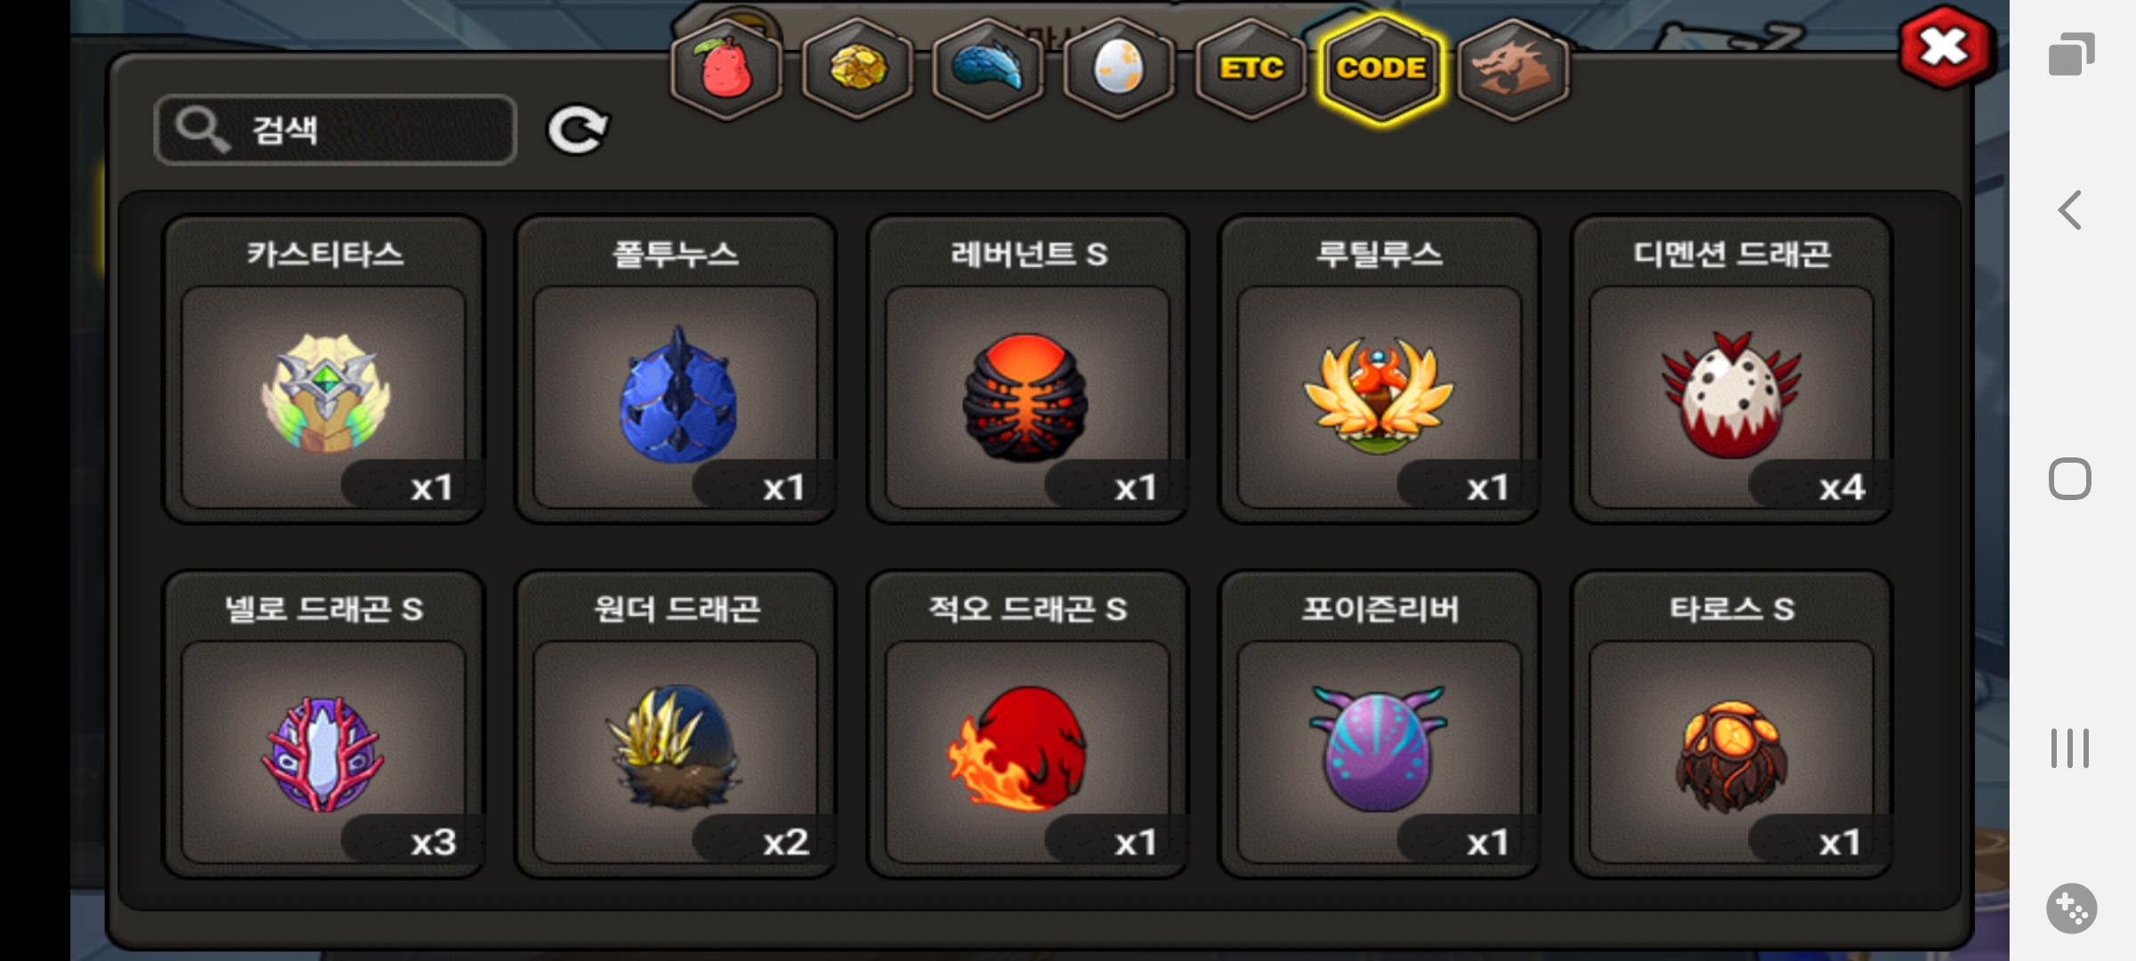Screen dimensions: 2136x961
Task: Choose the 넬로 드래곤 S egg
Action: [323, 724]
